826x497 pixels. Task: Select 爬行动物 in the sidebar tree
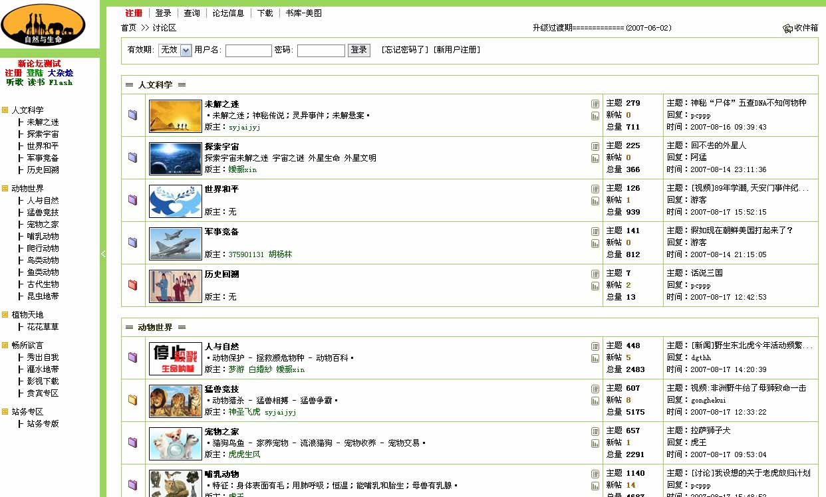click(x=43, y=248)
